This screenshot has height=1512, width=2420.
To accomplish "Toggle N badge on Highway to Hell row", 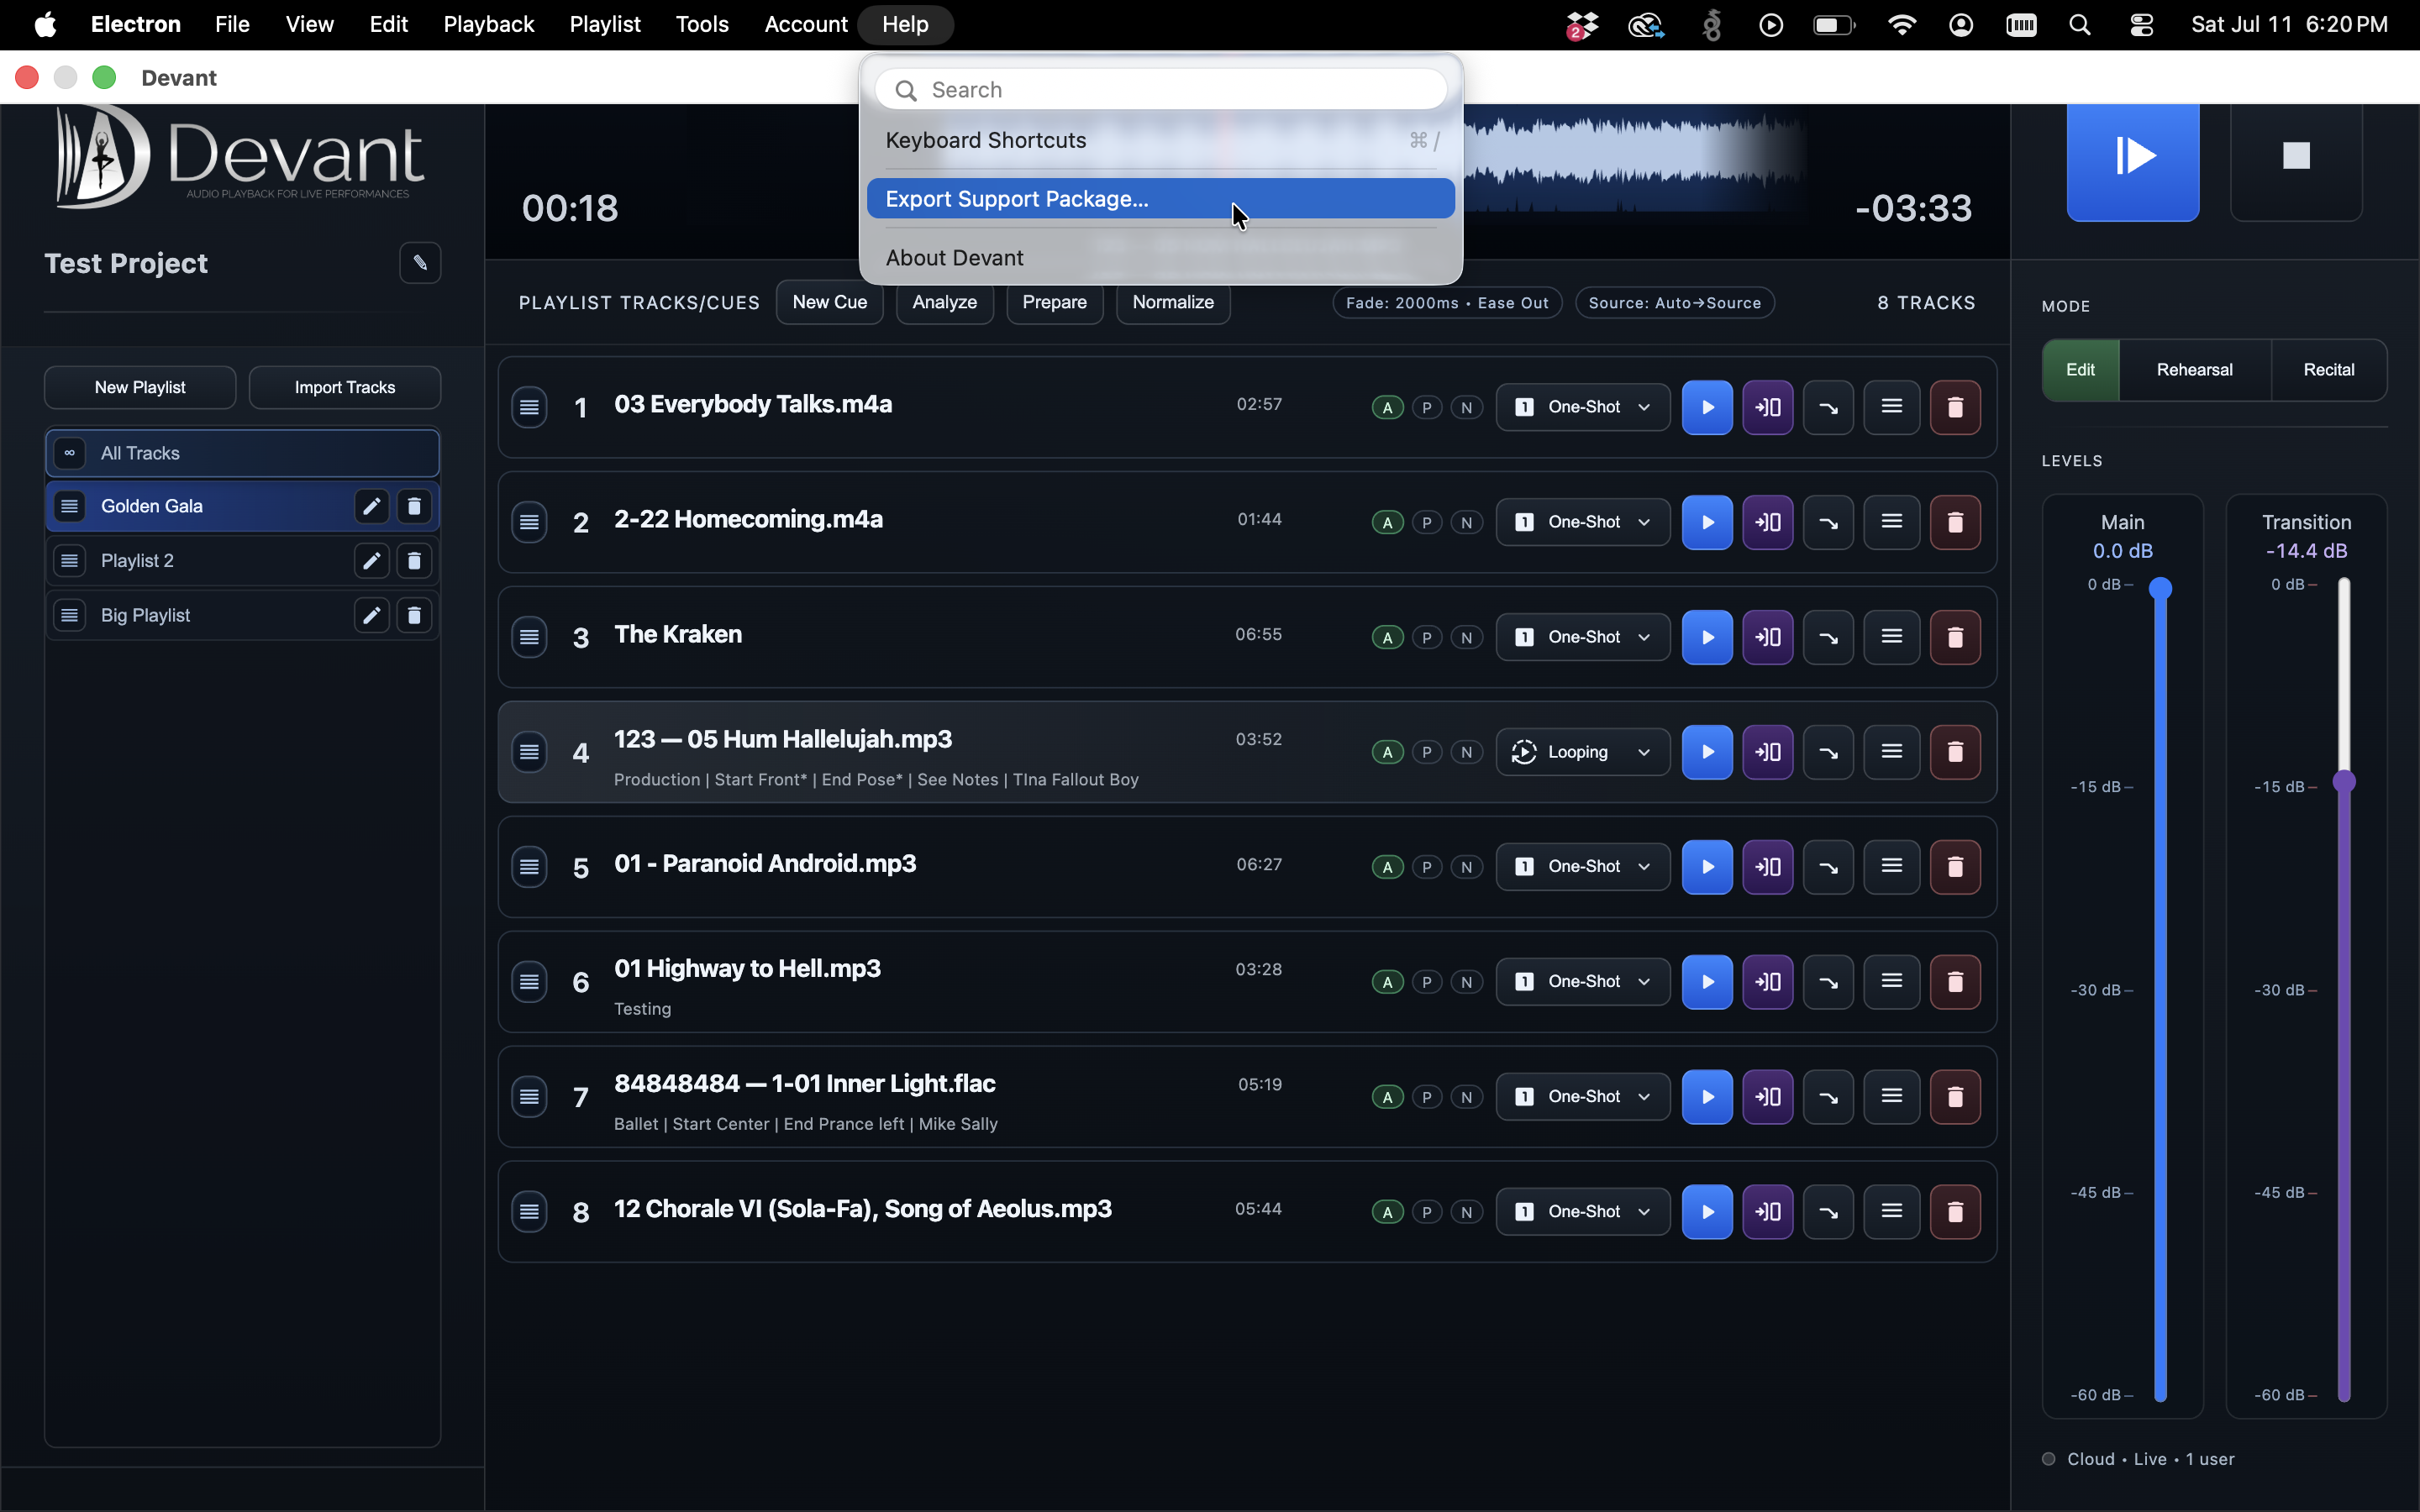I will coord(1466,982).
